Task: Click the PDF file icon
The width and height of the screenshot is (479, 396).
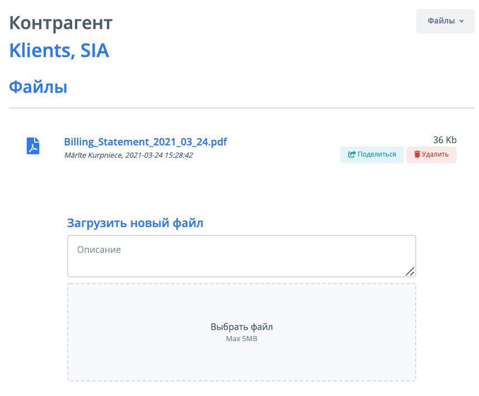Action: (x=33, y=146)
